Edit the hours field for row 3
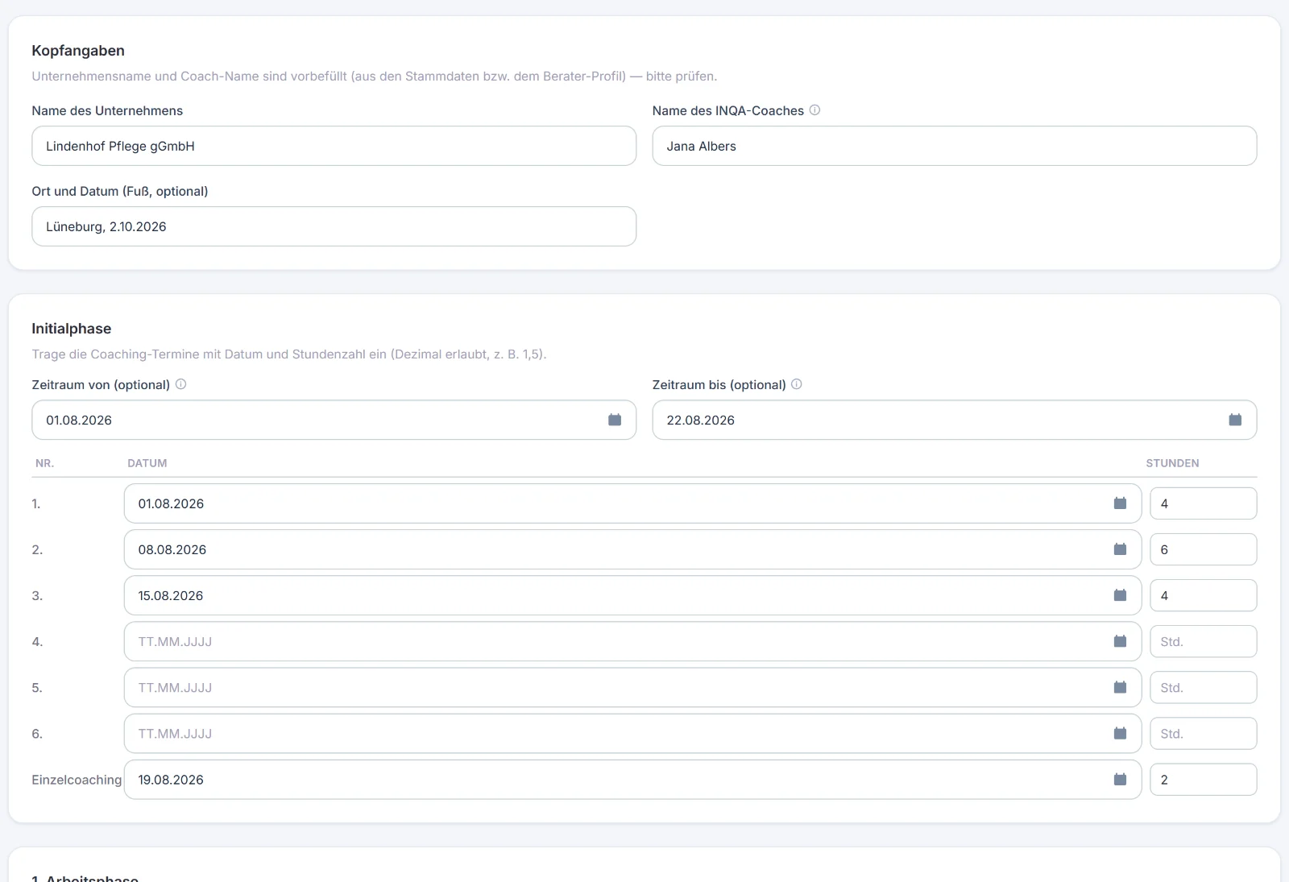This screenshot has width=1289, height=882. click(x=1203, y=595)
